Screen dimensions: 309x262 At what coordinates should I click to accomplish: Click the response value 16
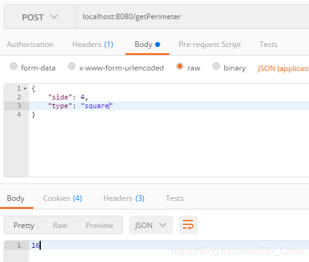tap(35, 245)
